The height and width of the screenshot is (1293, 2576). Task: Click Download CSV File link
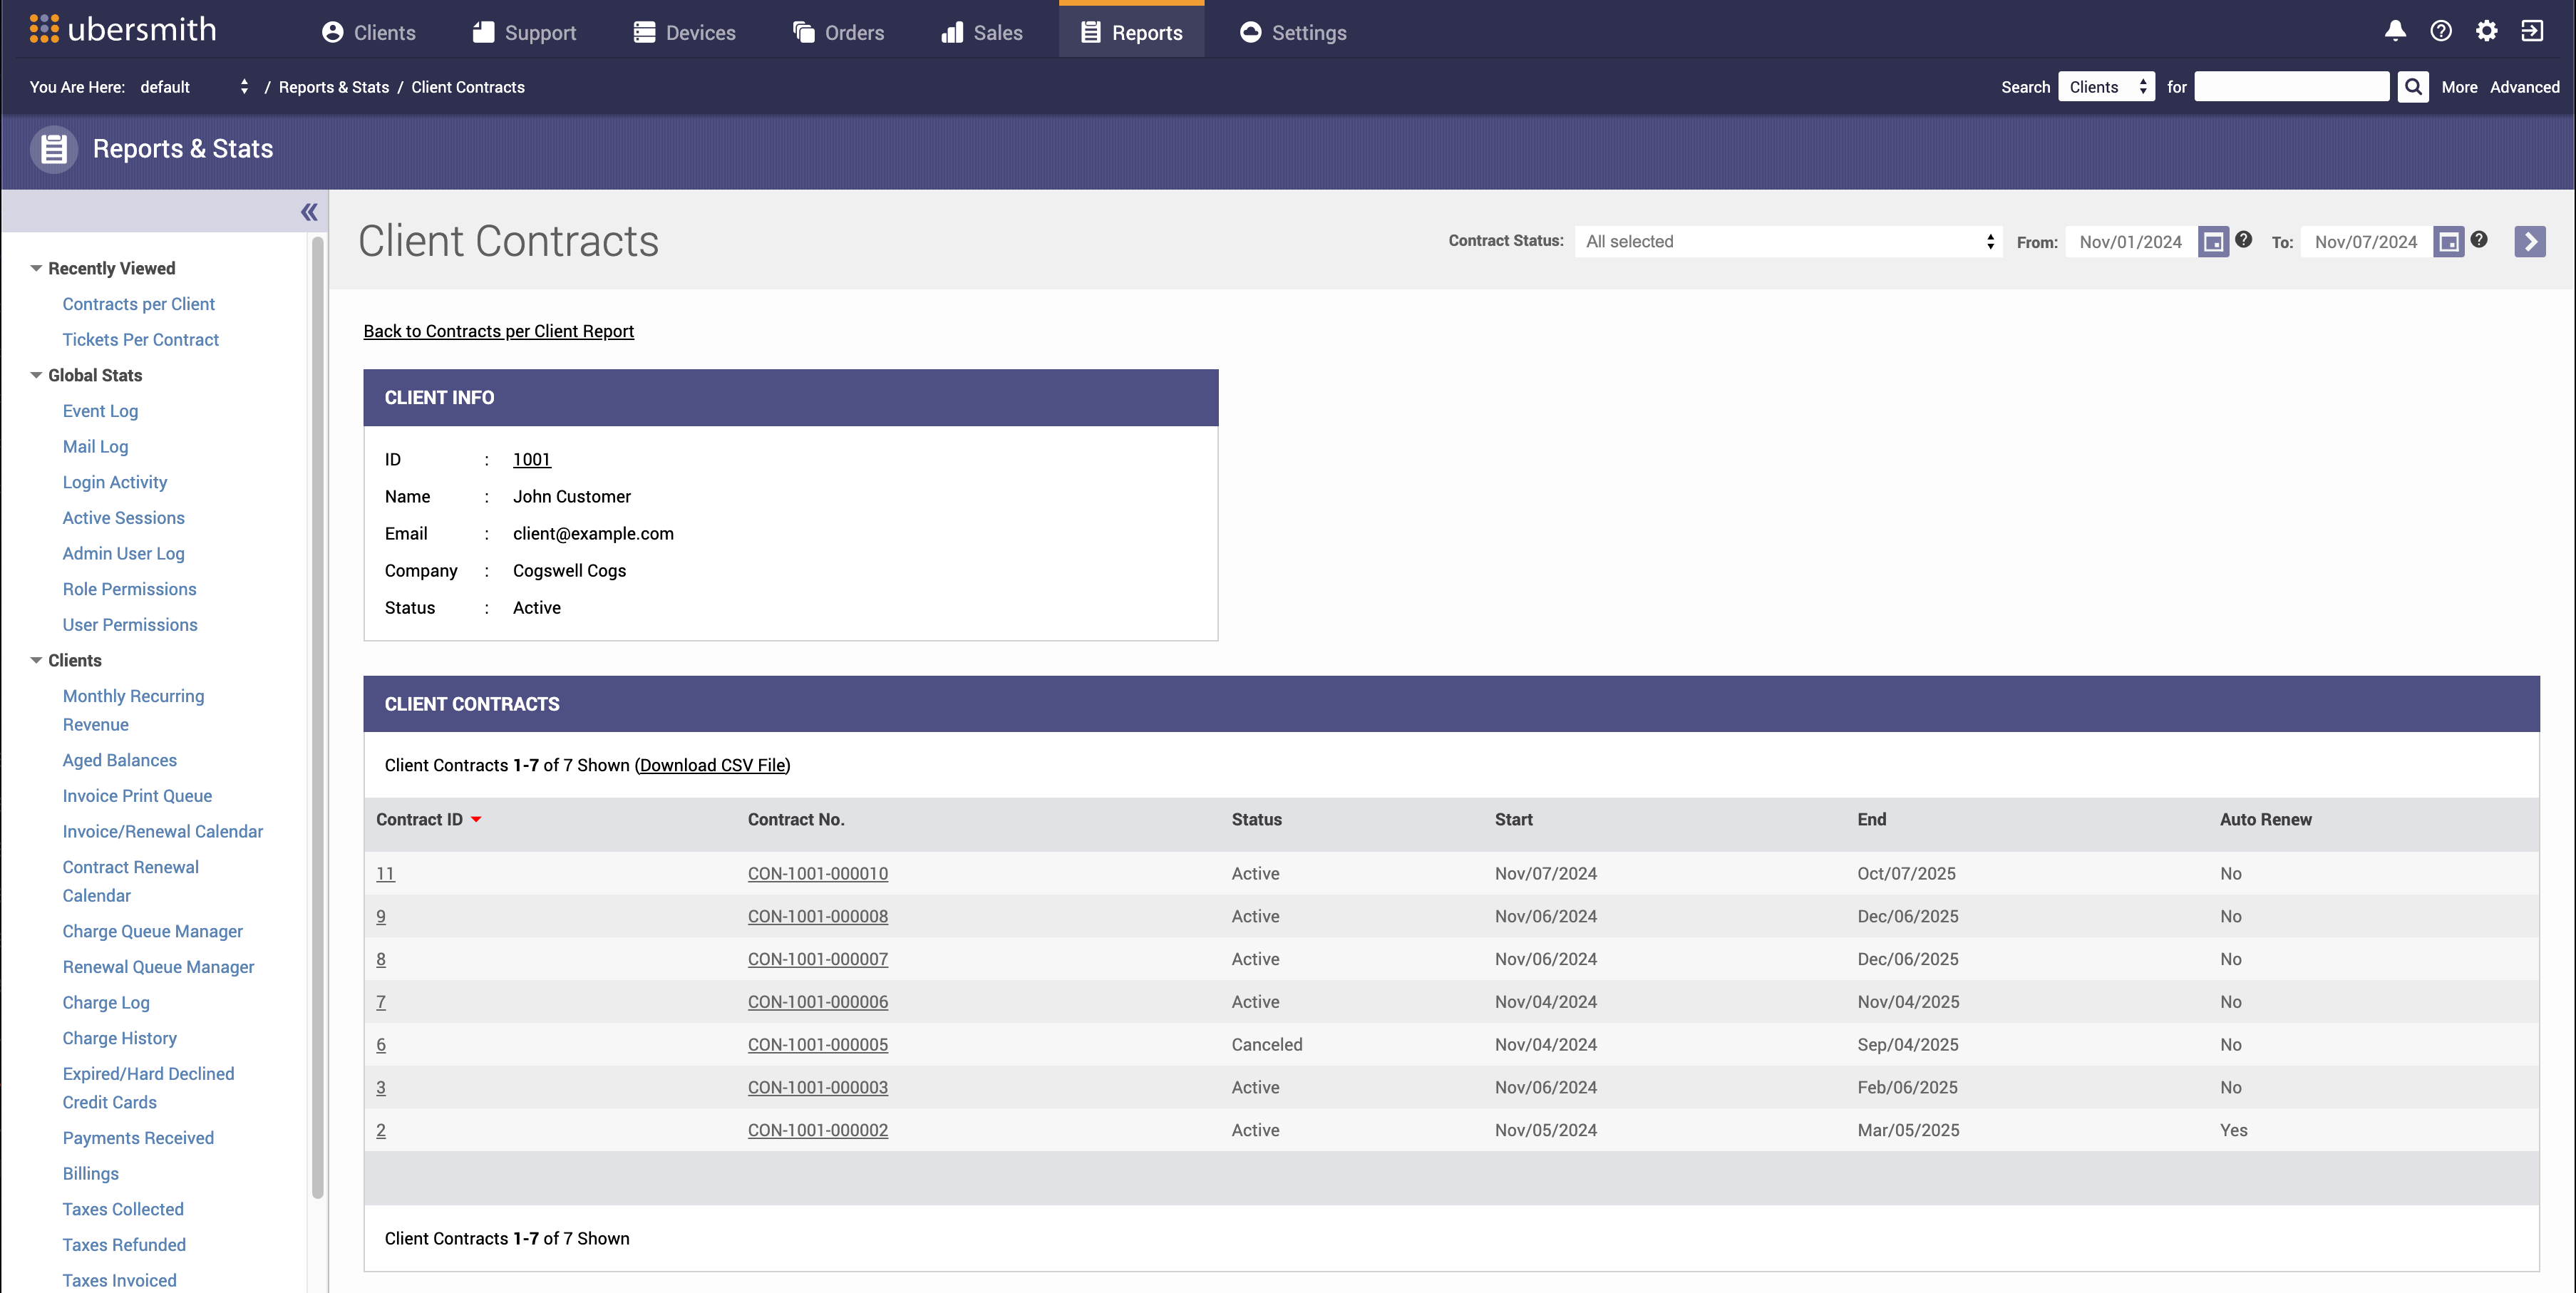pos(713,765)
